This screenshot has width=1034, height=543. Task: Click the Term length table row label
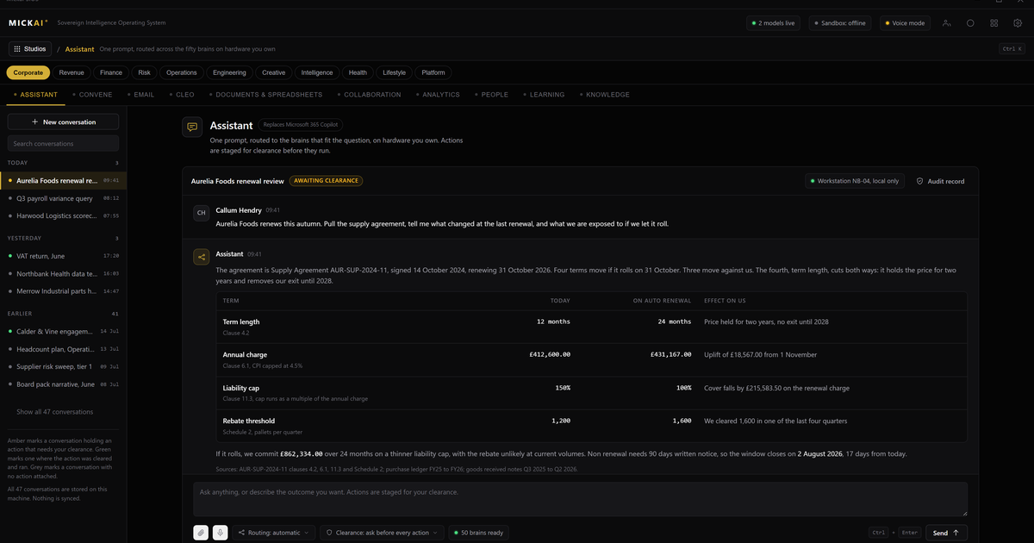click(x=241, y=321)
